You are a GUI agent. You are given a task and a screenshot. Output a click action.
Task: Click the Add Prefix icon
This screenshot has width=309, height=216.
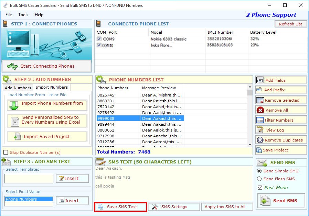point(259,90)
